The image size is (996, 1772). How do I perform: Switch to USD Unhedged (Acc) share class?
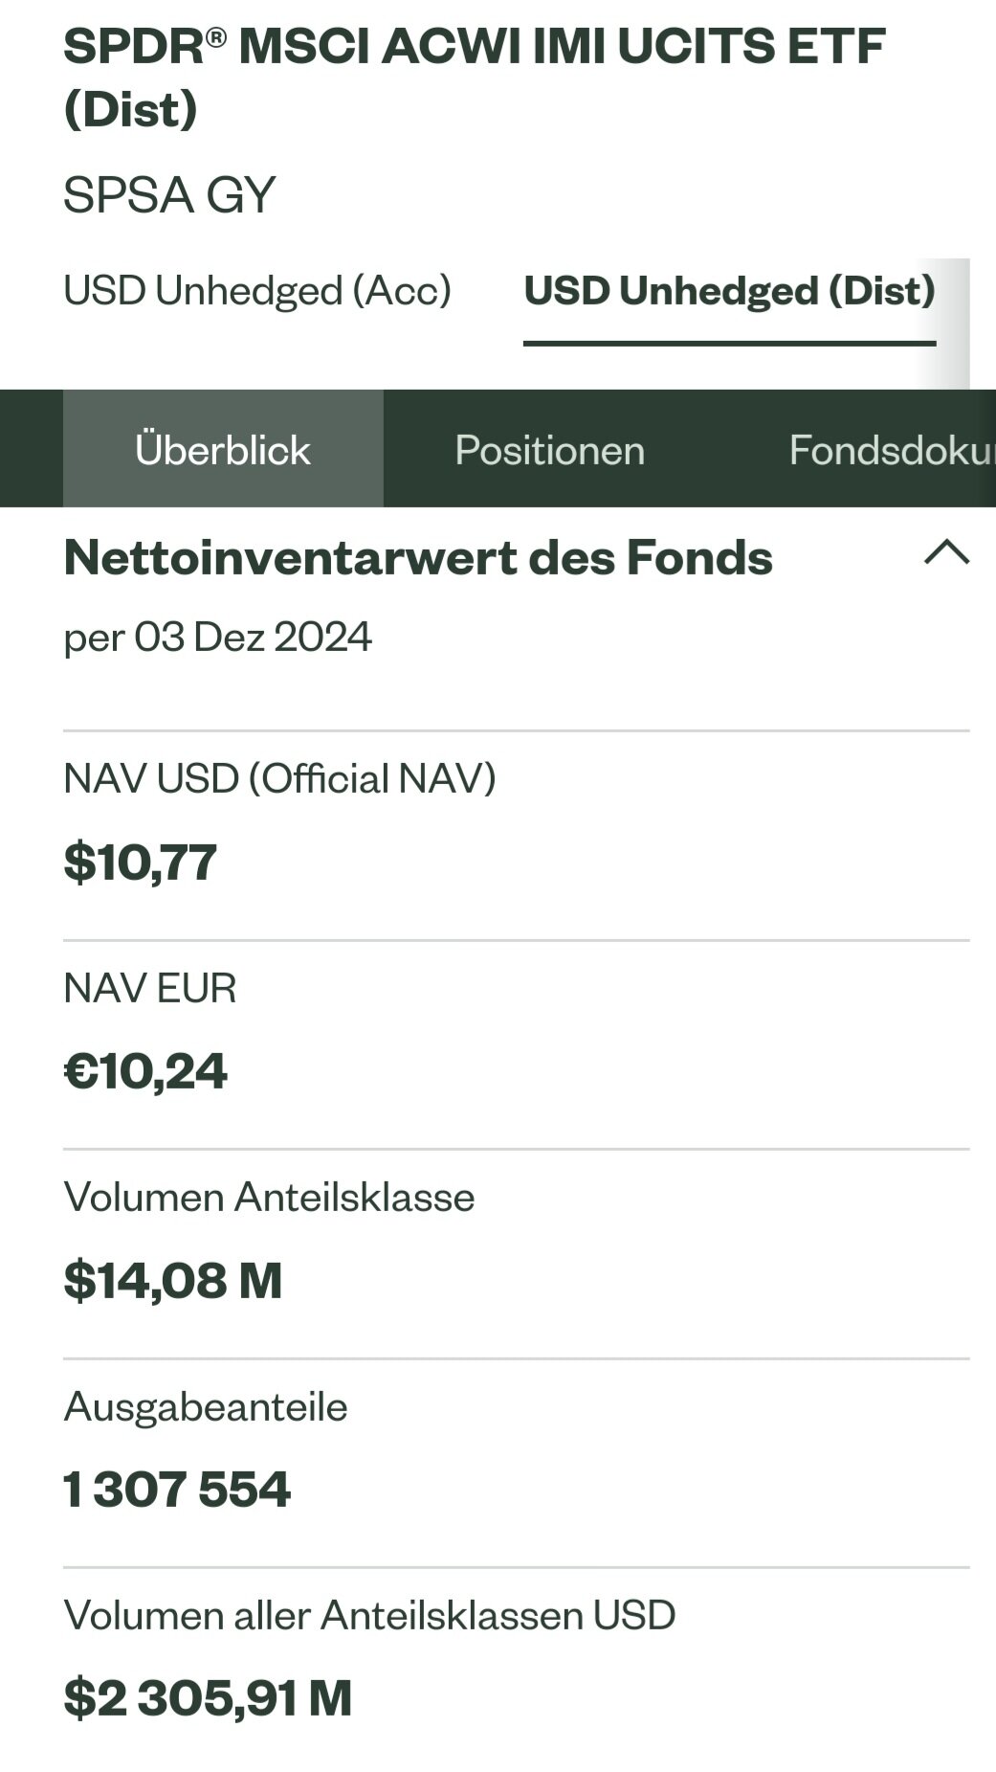[x=256, y=291]
